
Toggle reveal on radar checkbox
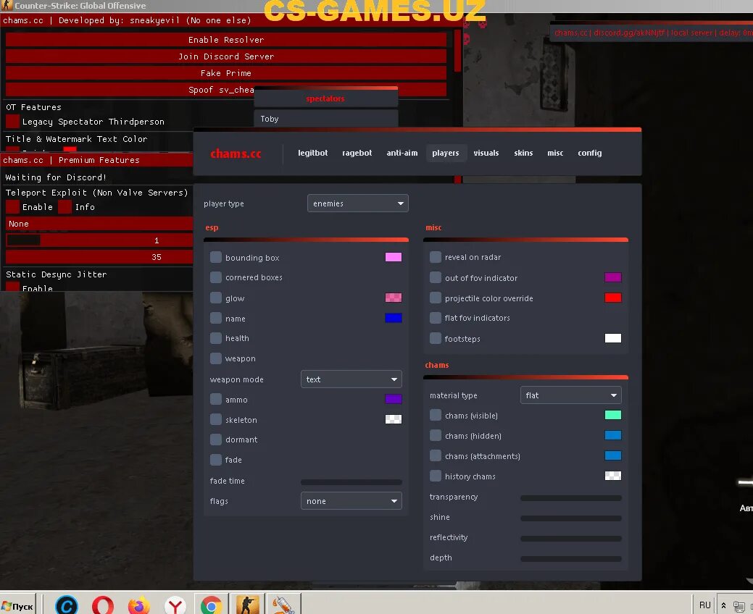coord(436,257)
